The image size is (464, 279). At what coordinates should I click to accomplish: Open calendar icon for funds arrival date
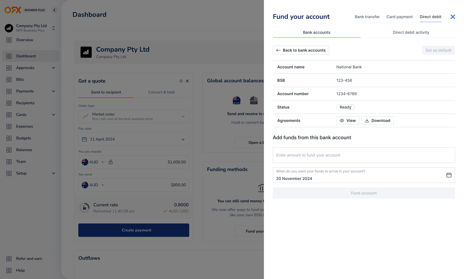(x=449, y=175)
